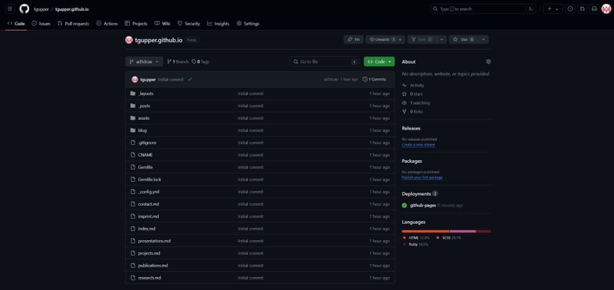Switch to the Wiki tab
The width and height of the screenshot is (614, 290).
click(x=162, y=23)
